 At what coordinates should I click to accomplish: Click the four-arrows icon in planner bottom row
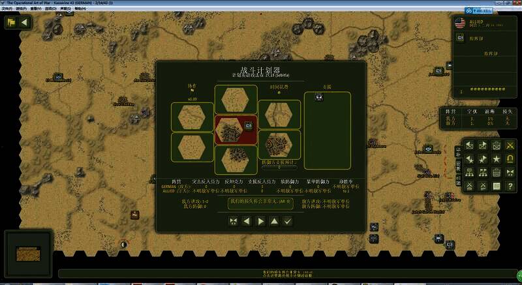click(233, 221)
